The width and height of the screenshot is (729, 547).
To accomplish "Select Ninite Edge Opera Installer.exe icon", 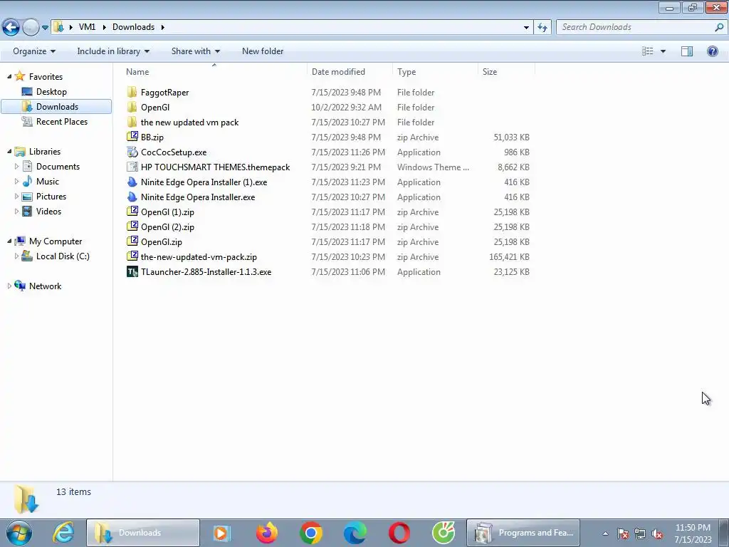I will (x=132, y=197).
